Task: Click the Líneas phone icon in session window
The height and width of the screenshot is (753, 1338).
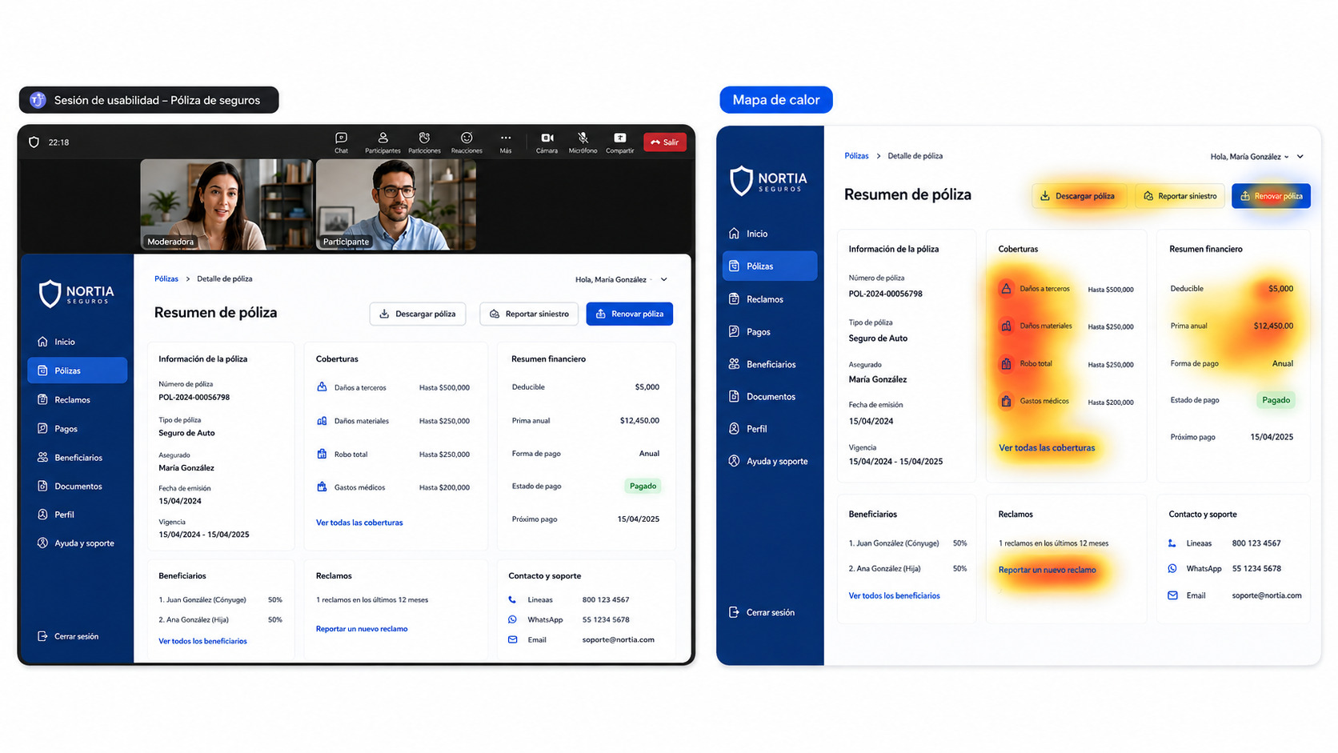Action: [x=512, y=599]
